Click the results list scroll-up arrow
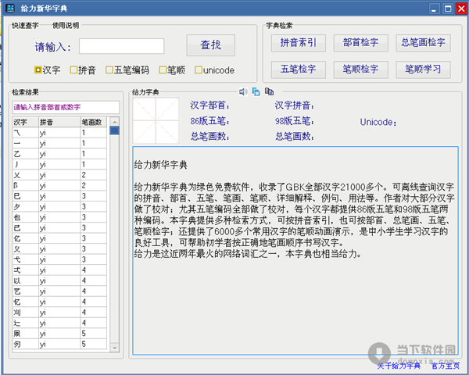469x375 pixels. click(x=115, y=121)
